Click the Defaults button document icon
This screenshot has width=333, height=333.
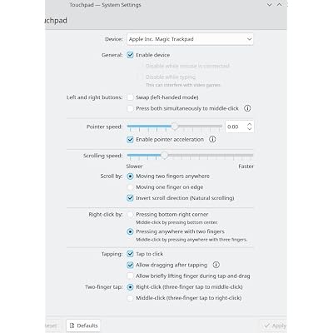(72, 326)
